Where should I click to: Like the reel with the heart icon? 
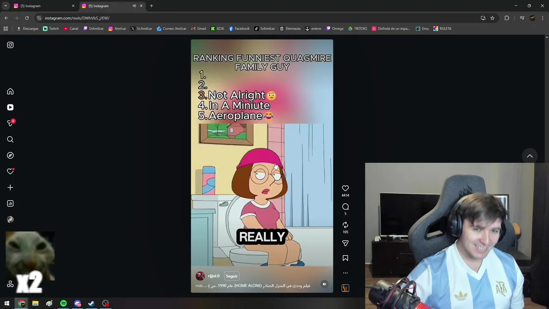[345, 188]
